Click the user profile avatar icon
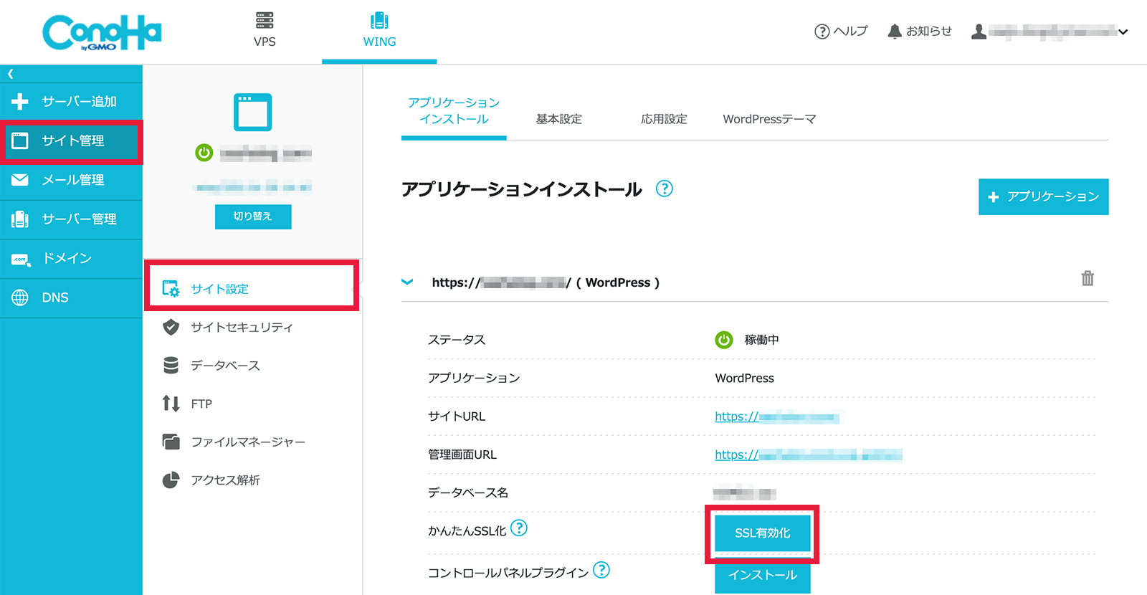Viewport: 1147px width, 595px height. coord(979,32)
